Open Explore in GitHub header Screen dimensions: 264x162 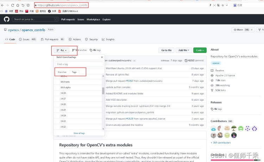click(x=107, y=19)
